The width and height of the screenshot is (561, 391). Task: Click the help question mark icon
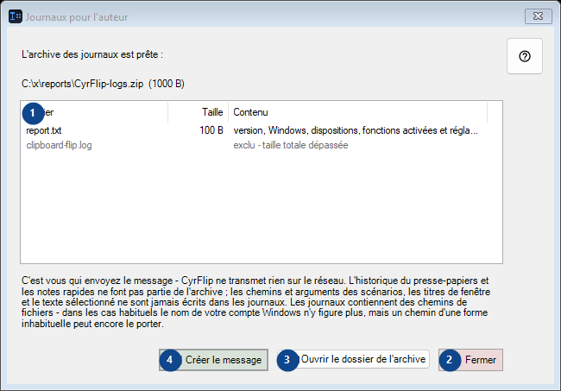coord(525,56)
